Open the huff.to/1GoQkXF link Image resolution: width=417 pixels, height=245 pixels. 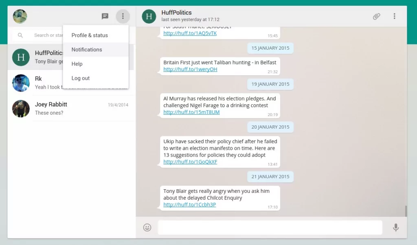(x=190, y=162)
